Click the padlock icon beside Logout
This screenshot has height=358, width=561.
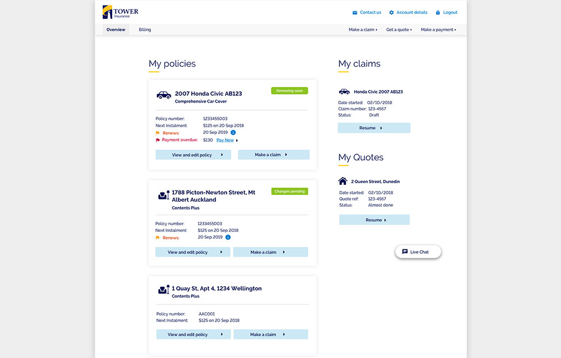pos(438,12)
